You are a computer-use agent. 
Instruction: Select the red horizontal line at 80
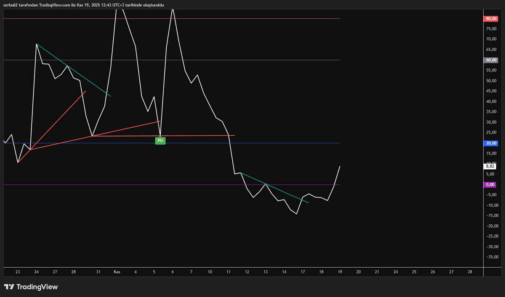172,18
